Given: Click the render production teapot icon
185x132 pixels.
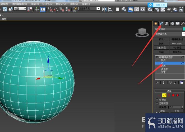Looking at the screenshot, I should click(169, 9).
